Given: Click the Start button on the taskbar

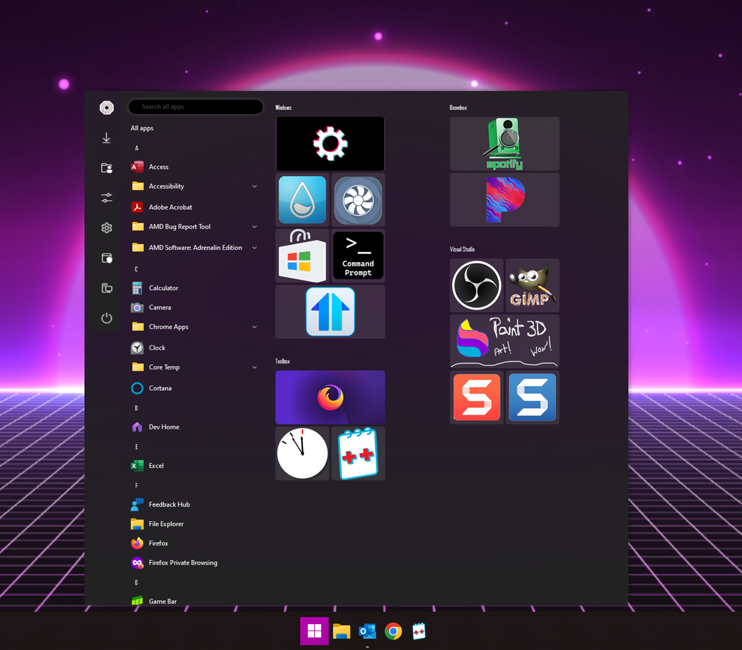Looking at the screenshot, I should coord(314,631).
